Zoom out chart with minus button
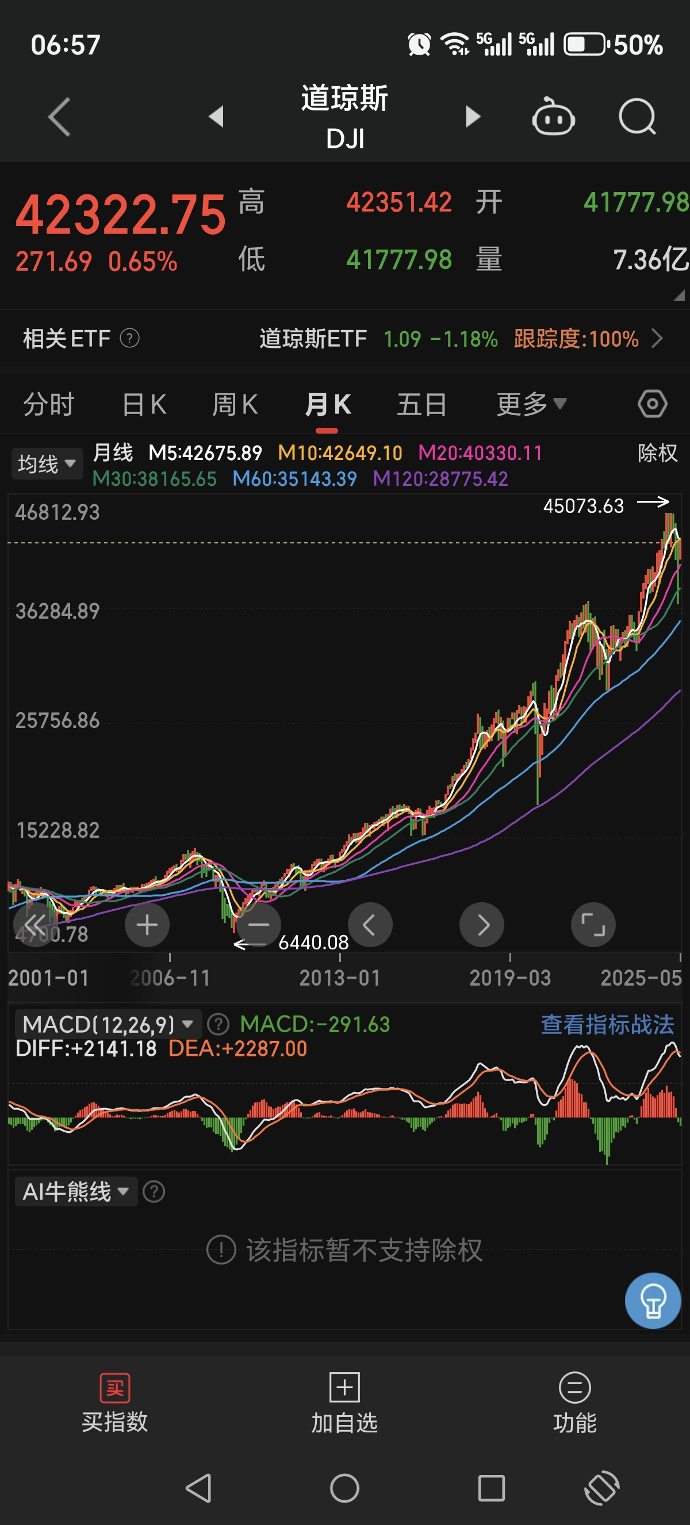690x1525 pixels. (258, 925)
